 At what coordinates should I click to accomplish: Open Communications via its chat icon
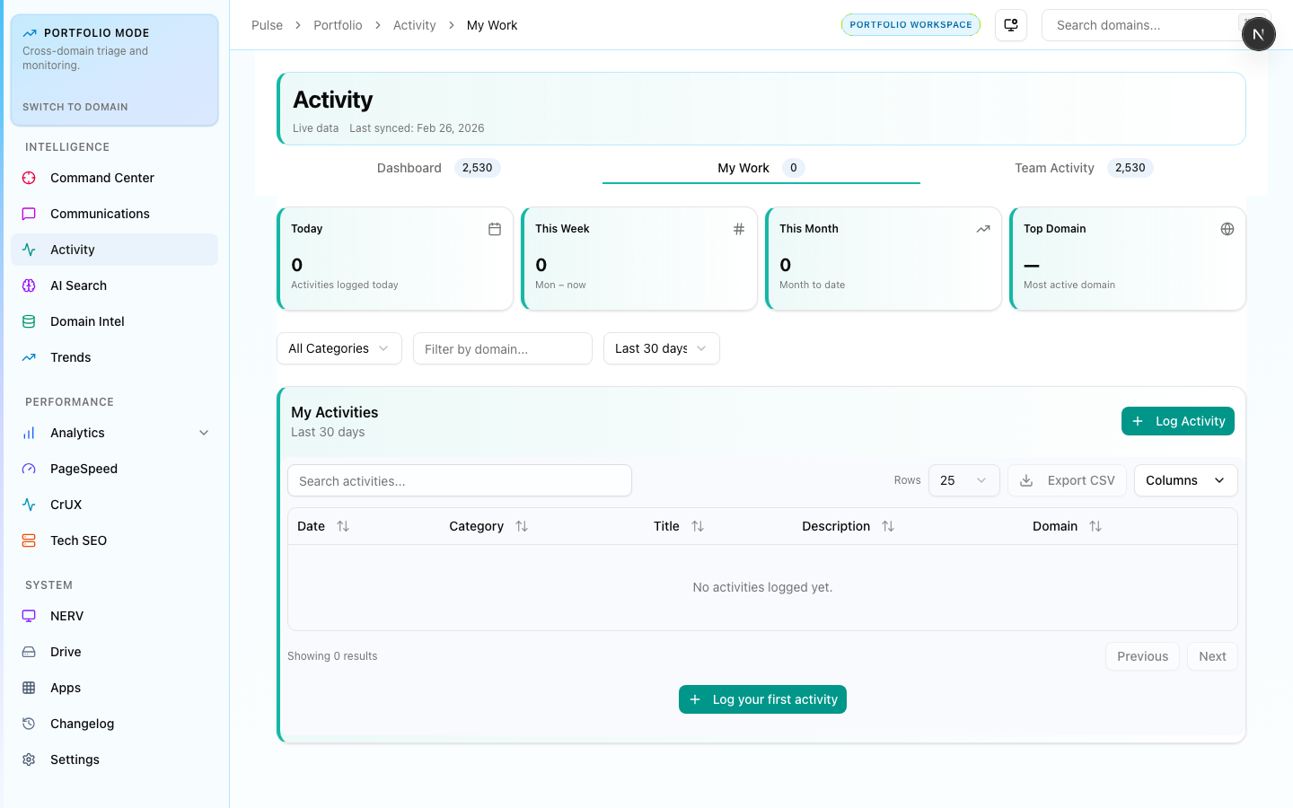29,214
